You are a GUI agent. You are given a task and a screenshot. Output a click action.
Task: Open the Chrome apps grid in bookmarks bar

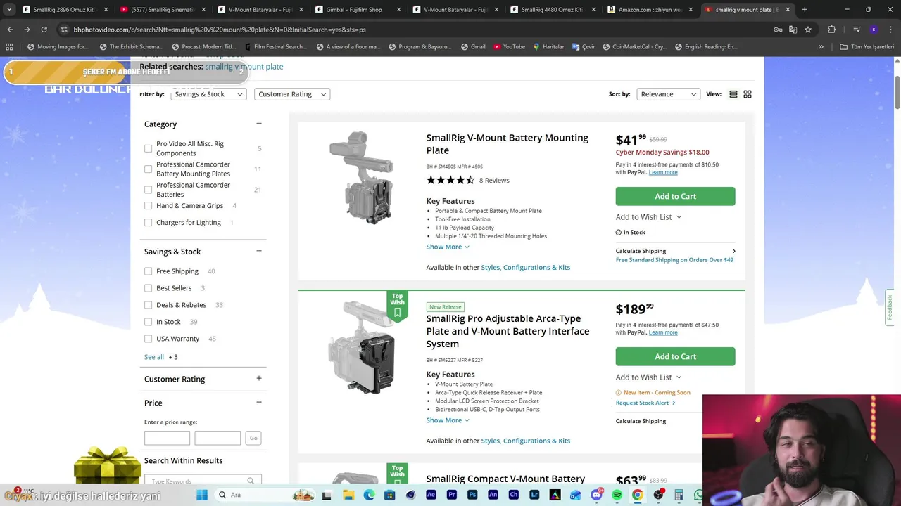click(9, 46)
